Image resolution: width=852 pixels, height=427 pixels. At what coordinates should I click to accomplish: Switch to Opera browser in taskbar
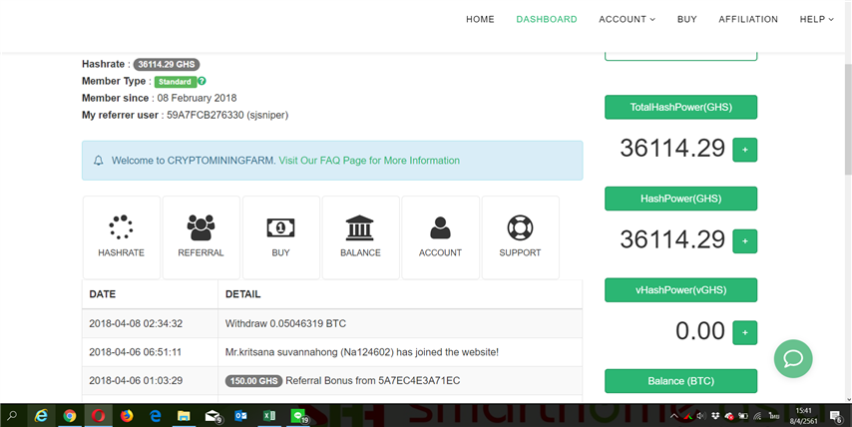point(99,416)
